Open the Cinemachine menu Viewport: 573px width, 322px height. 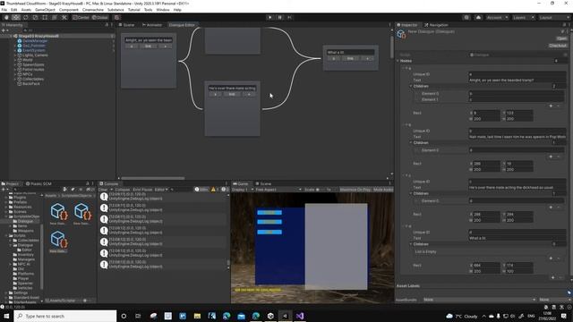click(x=93, y=10)
